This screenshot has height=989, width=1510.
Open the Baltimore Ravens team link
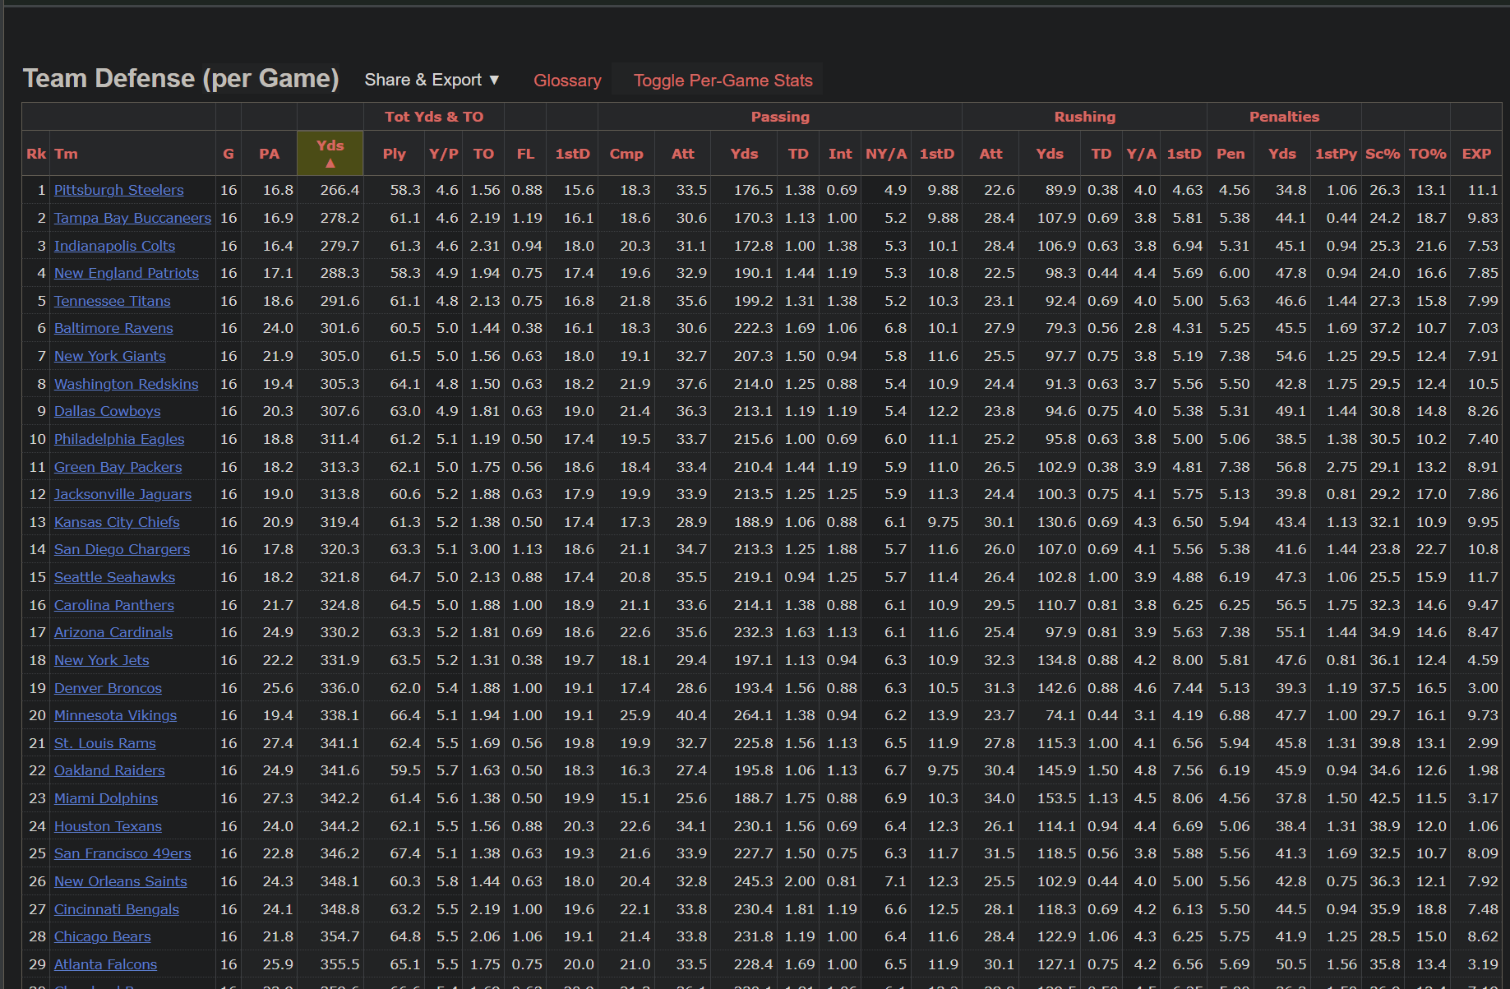pos(113,328)
